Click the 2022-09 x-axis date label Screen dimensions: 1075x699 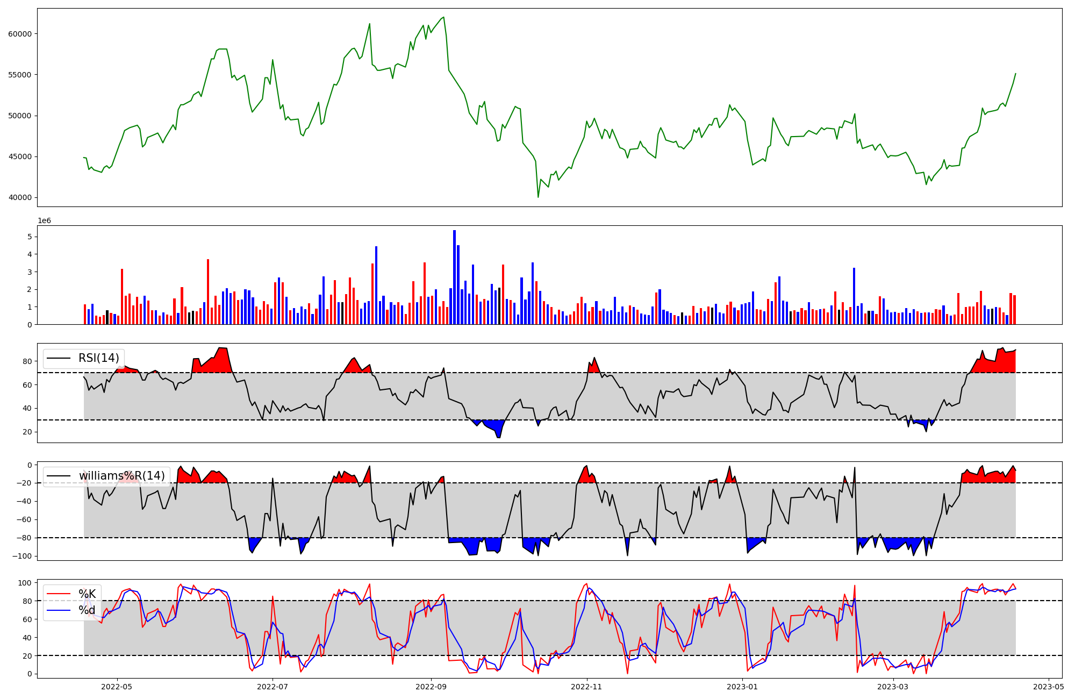click(431, 687)
